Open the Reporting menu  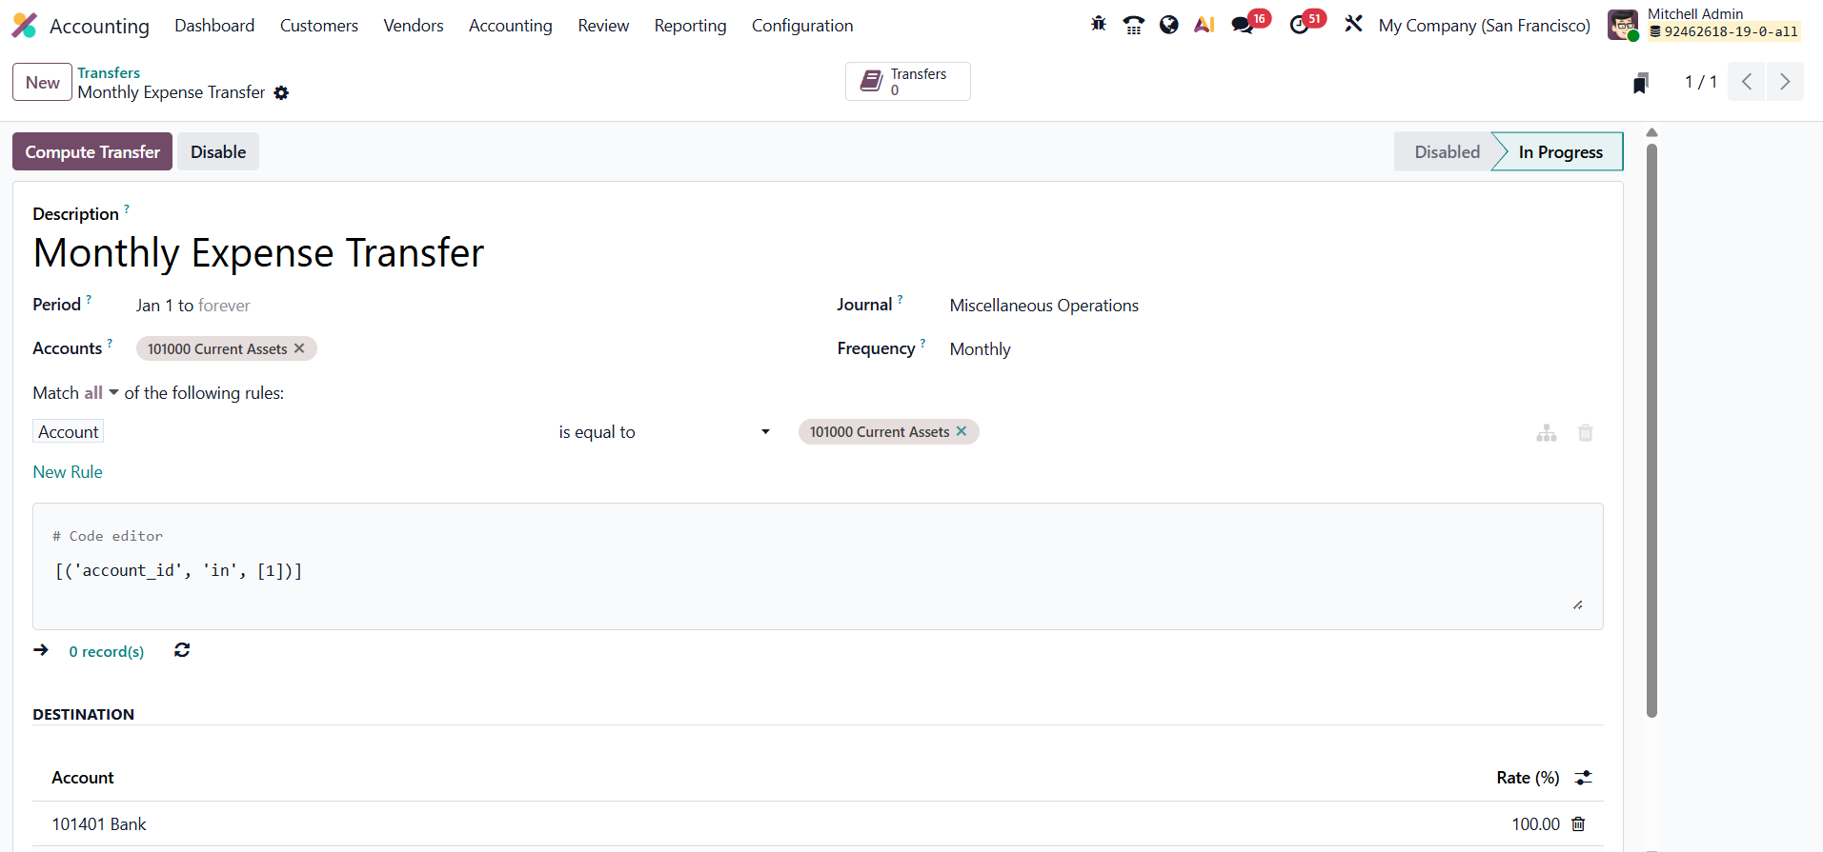coord(690,26)
